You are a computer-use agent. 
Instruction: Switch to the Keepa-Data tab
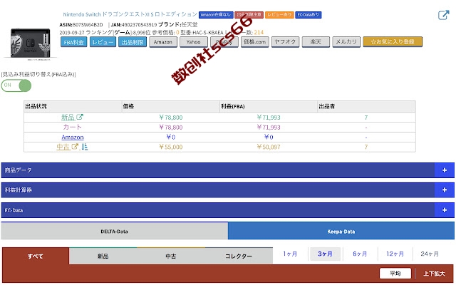[x=341, y=232]
